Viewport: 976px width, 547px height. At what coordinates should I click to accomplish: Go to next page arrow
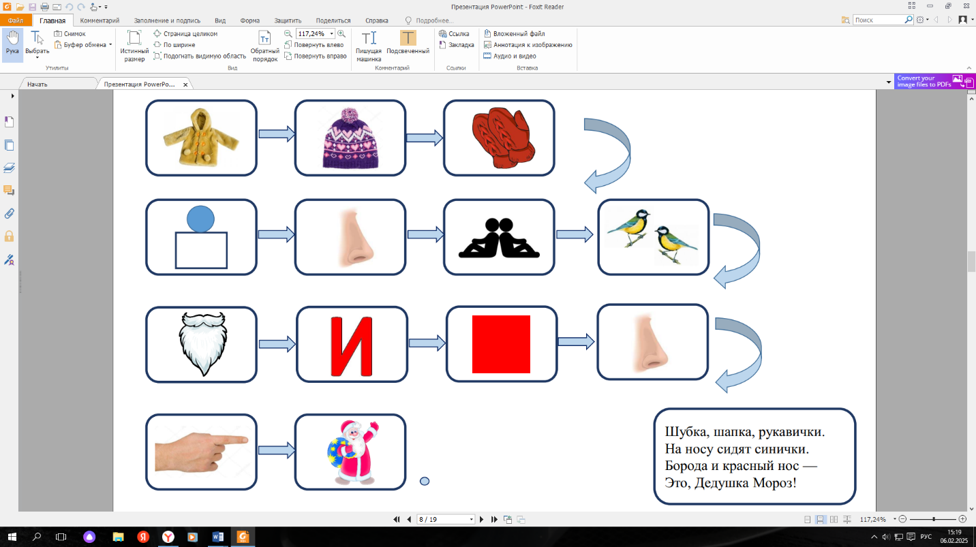481,519
